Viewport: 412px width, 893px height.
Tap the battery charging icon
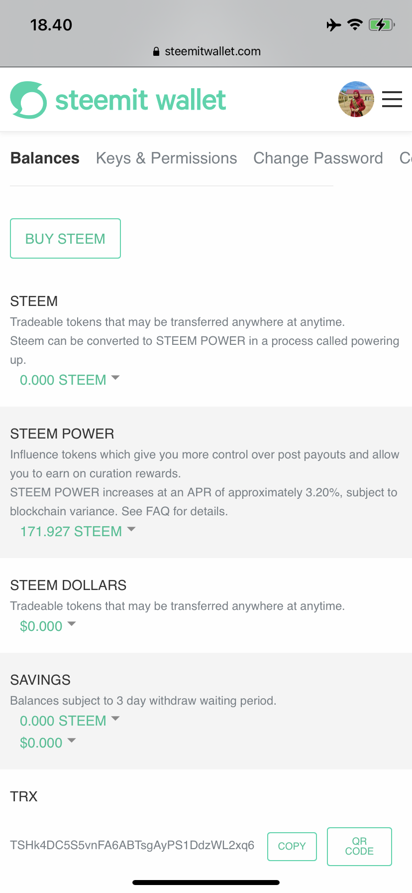381,24
